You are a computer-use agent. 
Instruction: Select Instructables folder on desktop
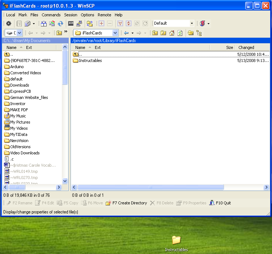coord(176,243)
